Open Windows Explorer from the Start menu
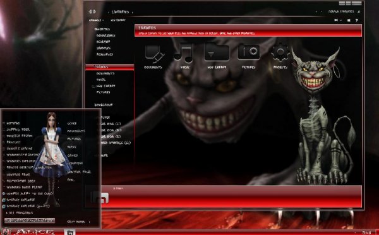Screen dimensions: 379x235 [21, 161]
